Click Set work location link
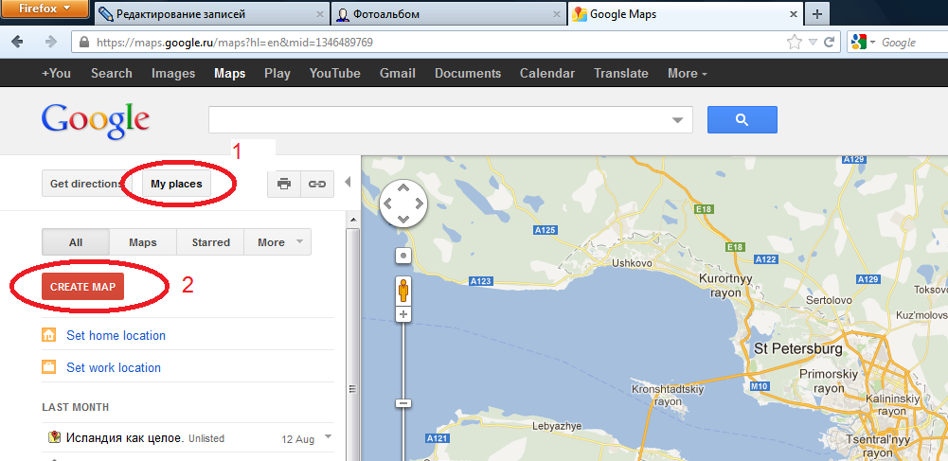948x461 pixels. [114, 367]
